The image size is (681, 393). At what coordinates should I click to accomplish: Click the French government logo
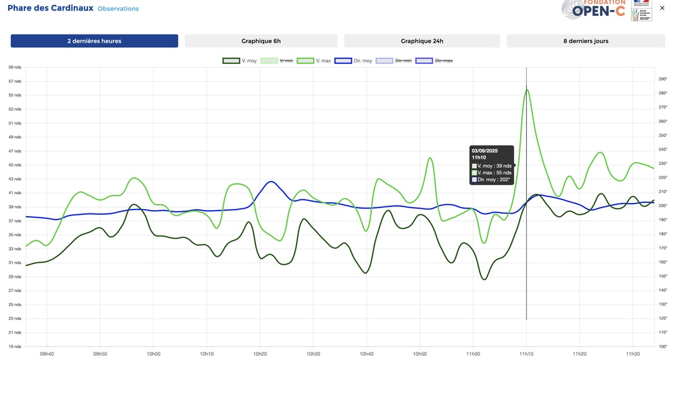point(642,10)
